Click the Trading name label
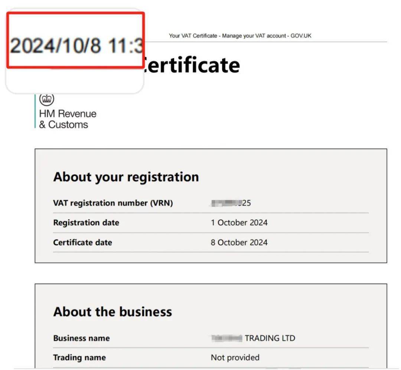Viewport: 401px width, 370px height. (x=79, y=357)
